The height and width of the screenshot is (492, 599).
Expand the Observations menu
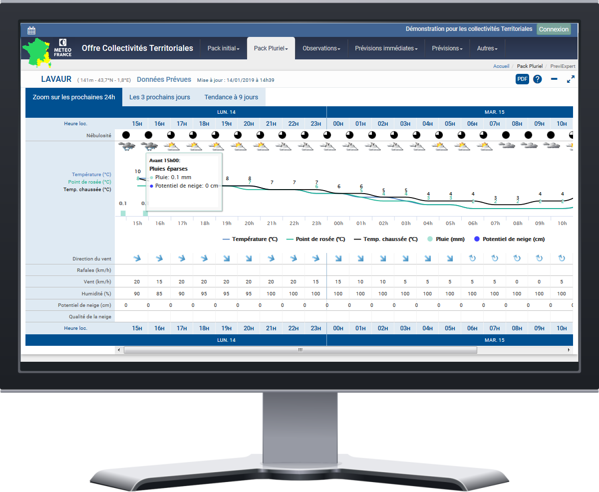(321, 48)
